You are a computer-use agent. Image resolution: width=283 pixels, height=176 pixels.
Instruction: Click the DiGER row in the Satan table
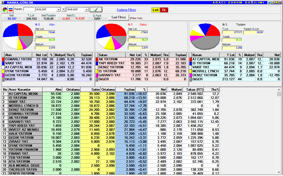[x=141, y=79]
